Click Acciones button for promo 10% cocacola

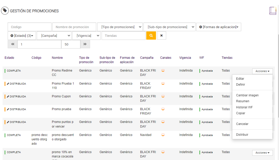click(x=262, y=153)
